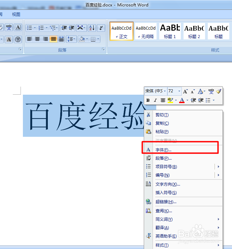This screenshot has height=249, width=232.
Task: Open bullets dropdown arrow in ribbon
Action: pos(35,28)
